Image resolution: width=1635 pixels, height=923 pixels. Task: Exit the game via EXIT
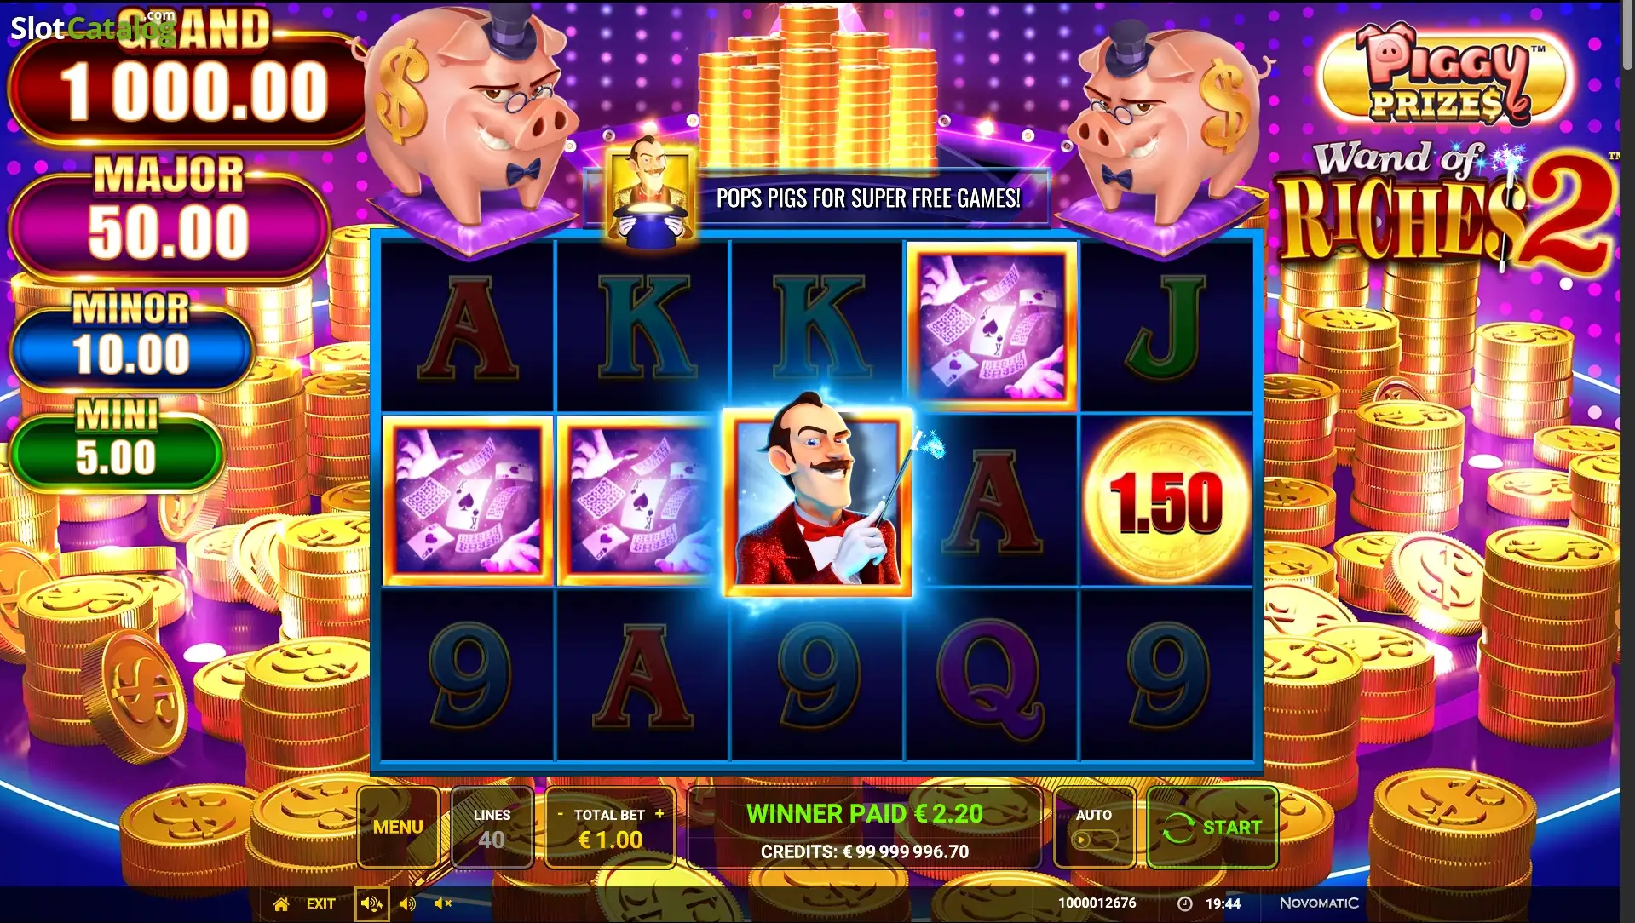[x=320, y=903]
